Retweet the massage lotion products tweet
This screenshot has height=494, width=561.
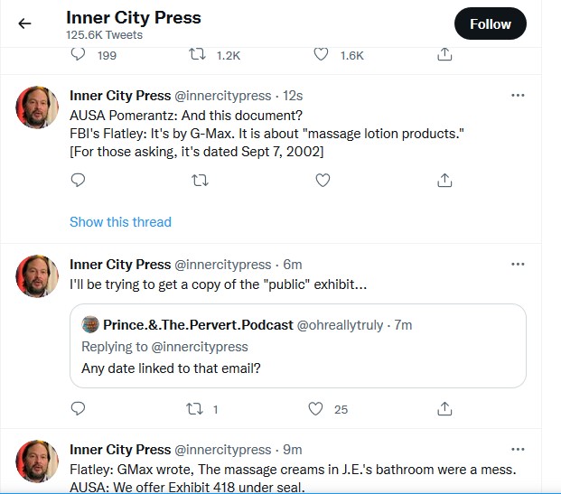coord(200,181)
